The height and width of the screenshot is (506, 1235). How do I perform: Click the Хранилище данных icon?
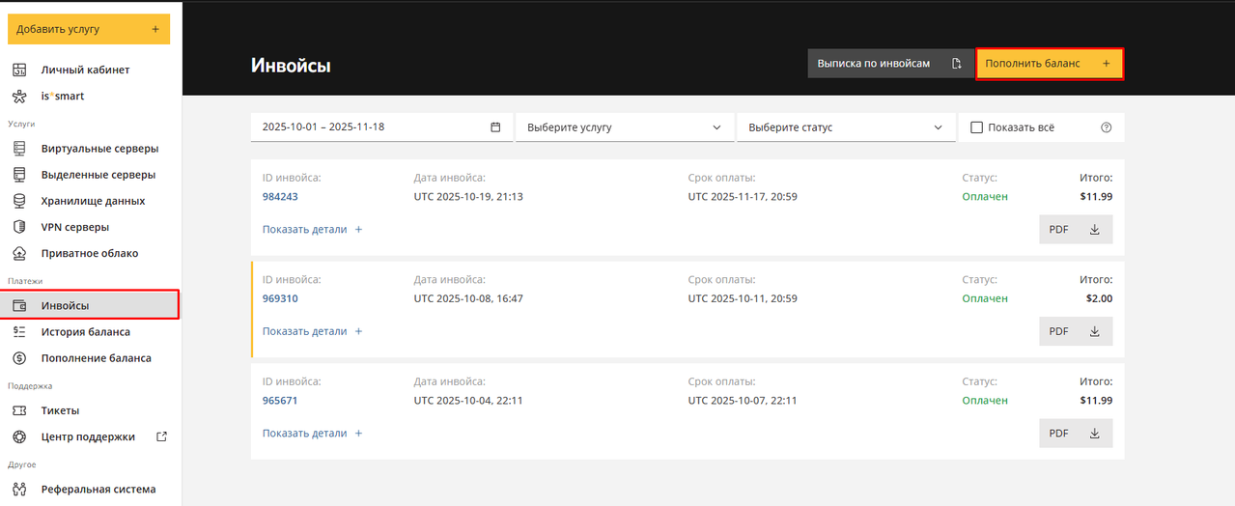pyautogui.click(x=19, y=201)
